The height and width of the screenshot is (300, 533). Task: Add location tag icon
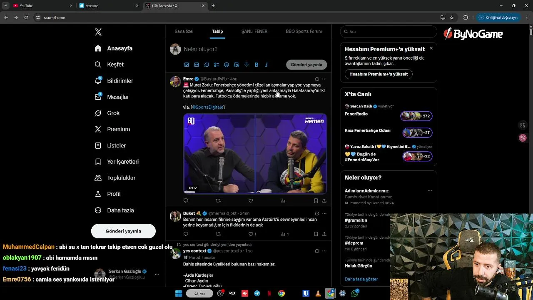click(x=247, y=65)
